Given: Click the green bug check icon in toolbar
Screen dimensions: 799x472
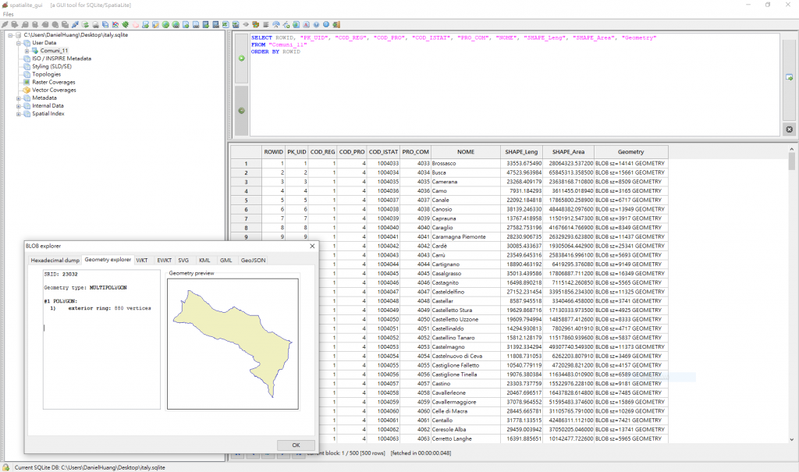Looking at the screenshot, I should pos(126,24).
